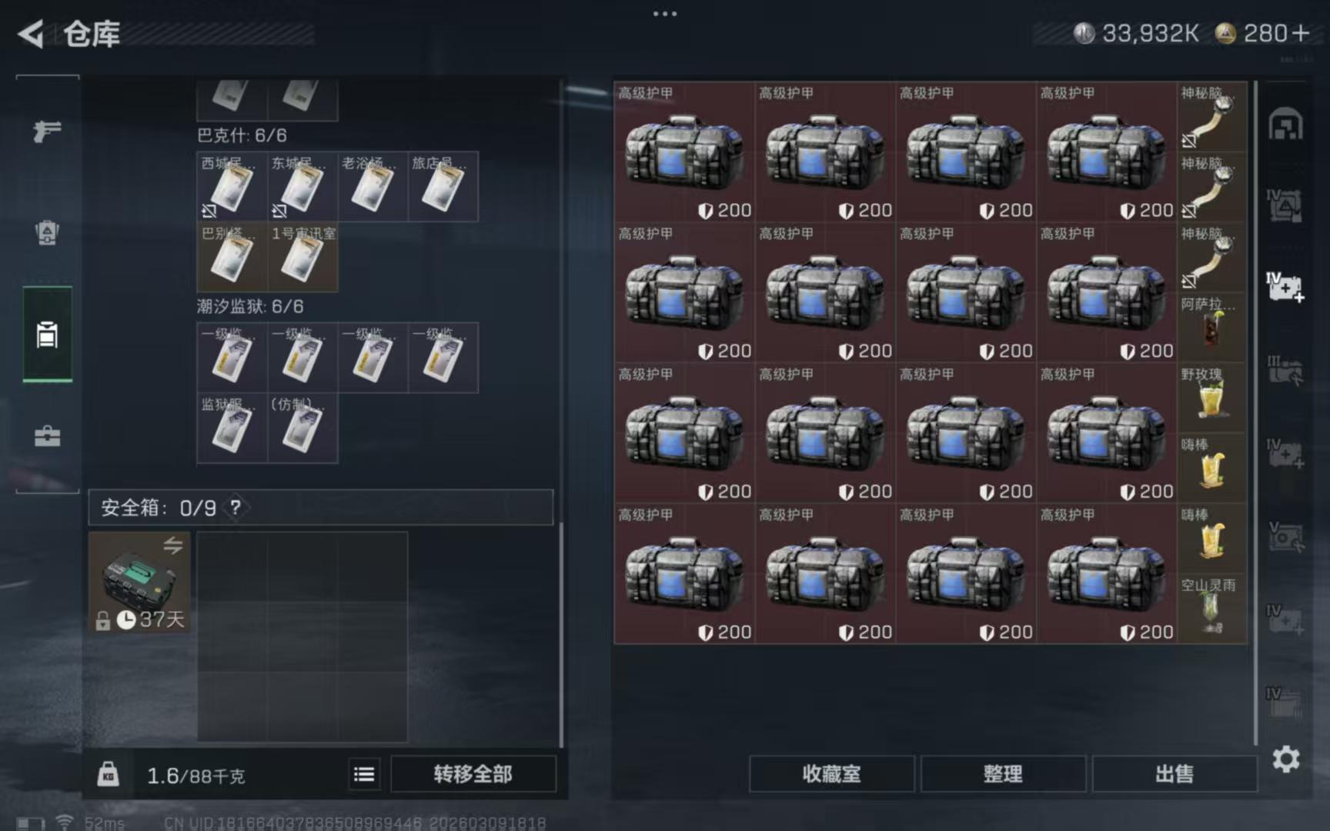Tap the 巴克什: 6/6 section label
1330x831 pixels.
242,135
